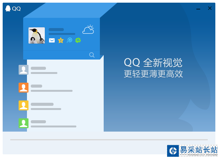This screenshot has width=218, height=157.
Task: Minimize the QQ installer window
Action: (x=198, y=9)
